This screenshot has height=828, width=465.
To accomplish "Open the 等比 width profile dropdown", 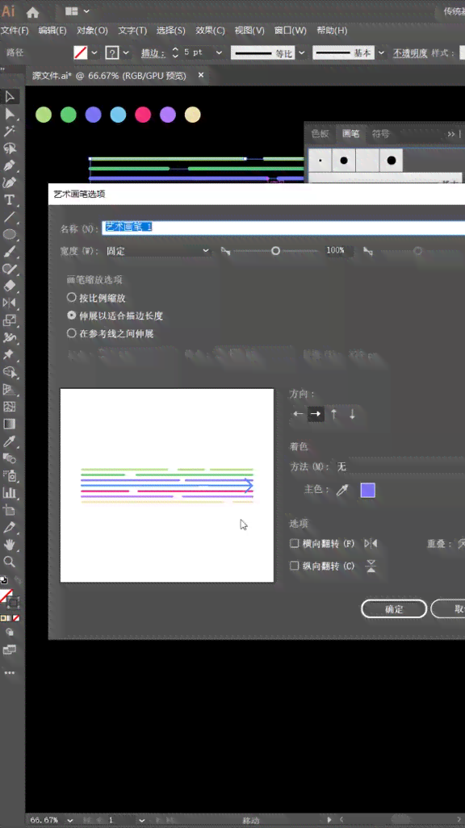I will coord(302,52).
